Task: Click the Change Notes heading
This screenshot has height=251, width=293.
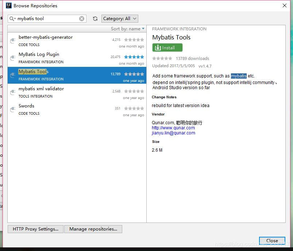Action: coord(164,97)
